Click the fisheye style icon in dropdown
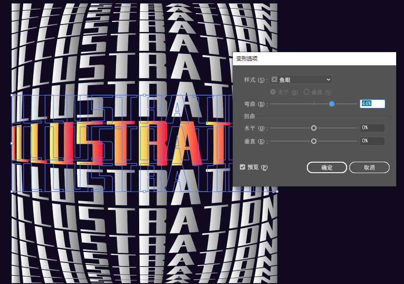 coord(274,79)
